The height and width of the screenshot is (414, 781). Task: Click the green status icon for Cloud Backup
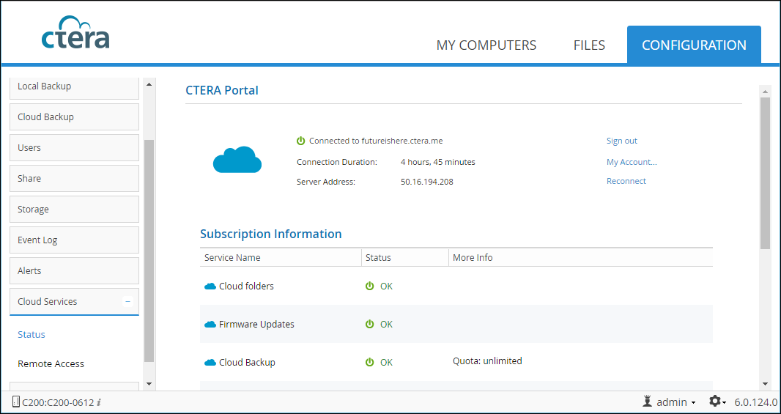[369, 362]
